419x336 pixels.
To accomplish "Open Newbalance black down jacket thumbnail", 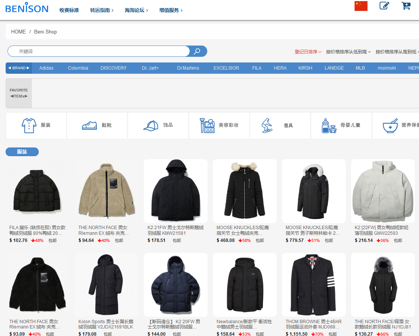I will click(245, 285).
